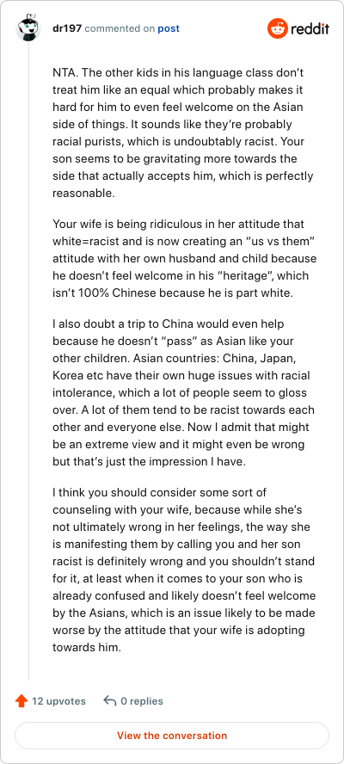344x764 pixels.
Task: Click the final line "towards him."
Action: pyautogui.click(x=87, y=648)
